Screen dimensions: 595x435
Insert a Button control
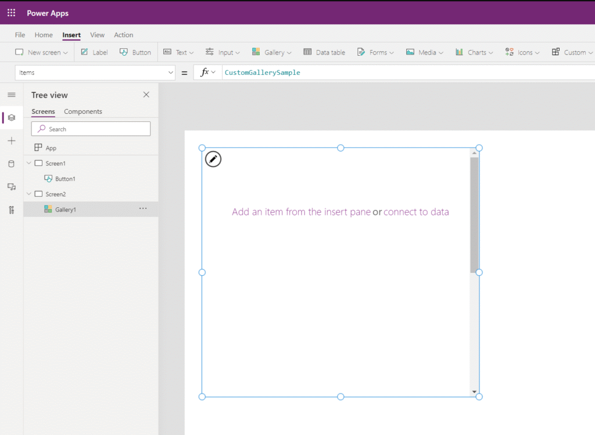[x=135, y=52]
